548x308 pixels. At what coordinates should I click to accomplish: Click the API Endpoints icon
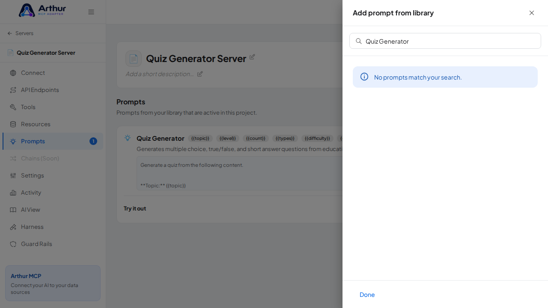[13, 90]
